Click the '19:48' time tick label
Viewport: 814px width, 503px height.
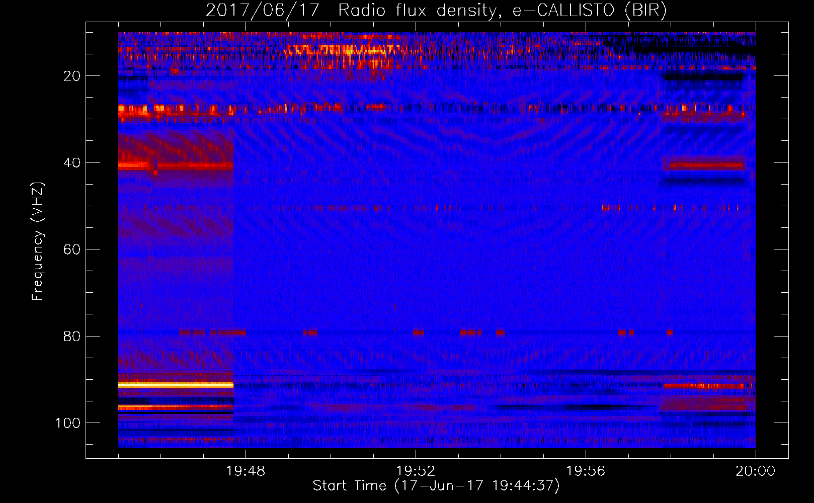point(246,471)
